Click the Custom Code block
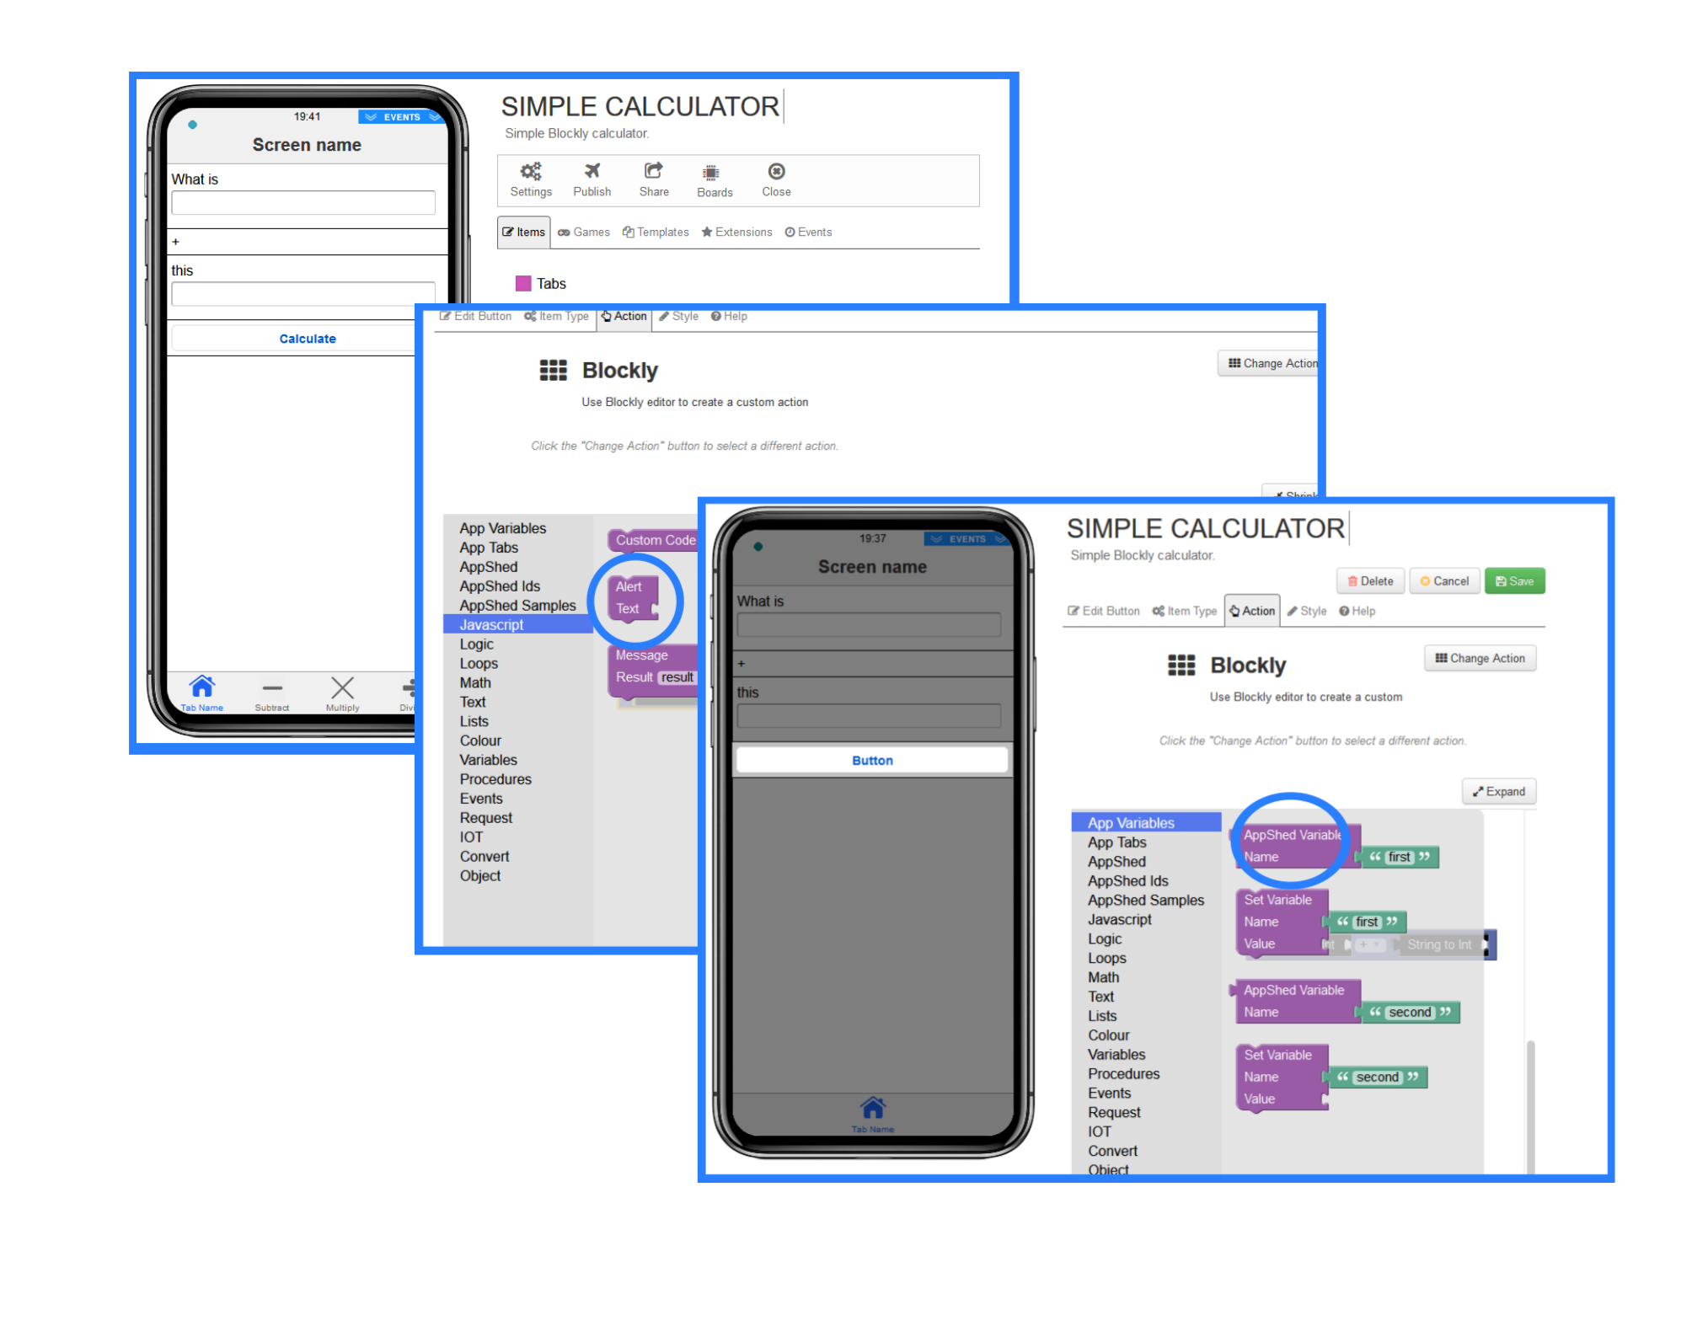This screenshot has height=1326, width=1708. coord(653,540)
